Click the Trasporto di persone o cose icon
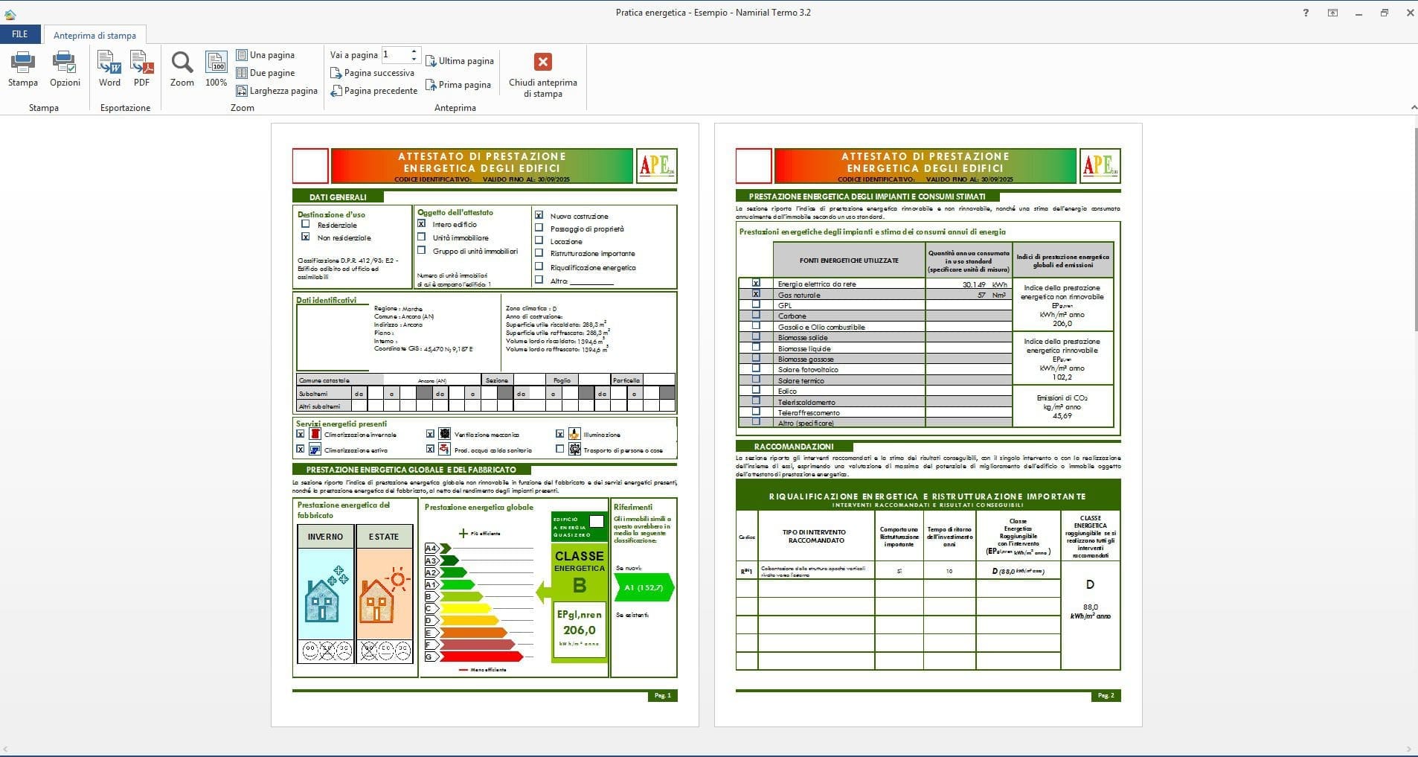This screenshot has height=757, width=1418. [x=574, y=450]
